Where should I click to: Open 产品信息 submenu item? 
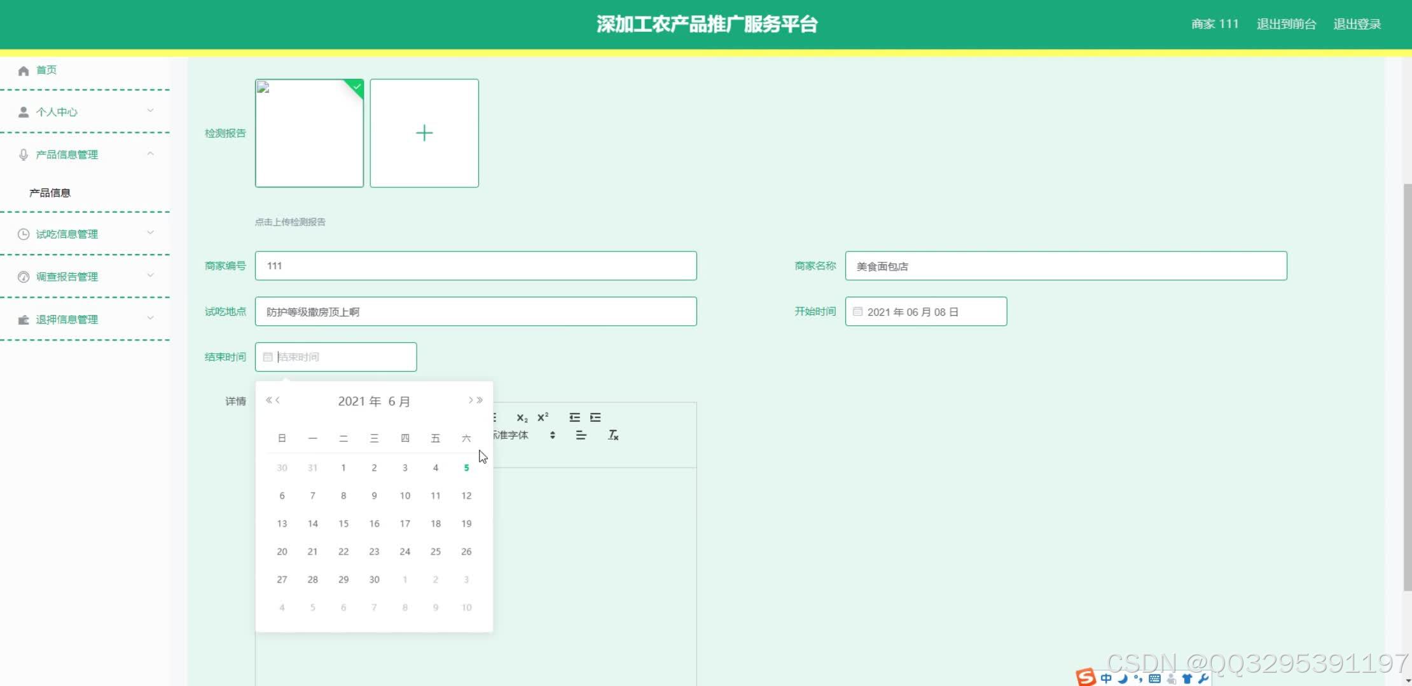click(50, 192)
